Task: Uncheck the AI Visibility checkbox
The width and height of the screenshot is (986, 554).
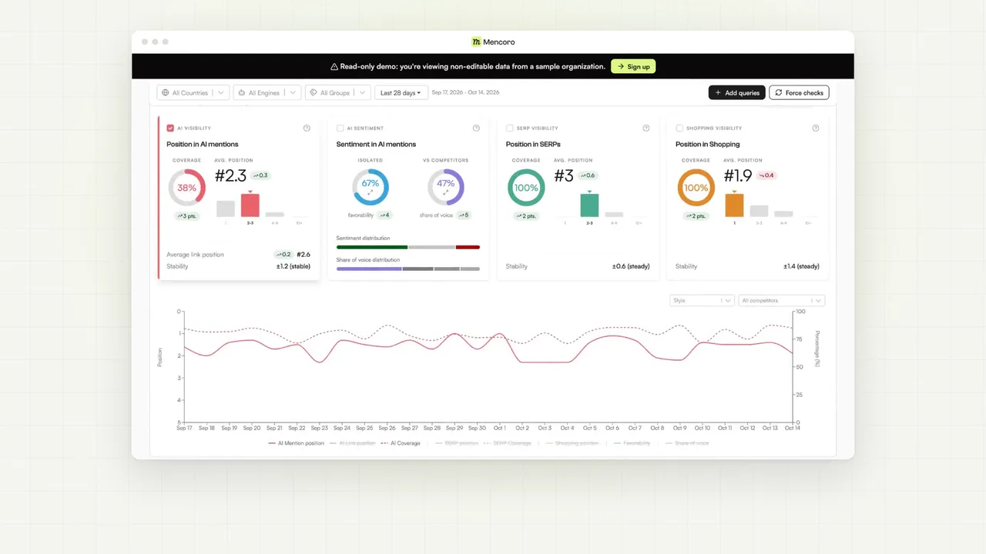Action: (170, 128)
